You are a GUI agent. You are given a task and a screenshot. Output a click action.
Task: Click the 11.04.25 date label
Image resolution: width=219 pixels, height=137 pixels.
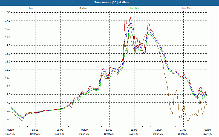(x=208, y=134)
